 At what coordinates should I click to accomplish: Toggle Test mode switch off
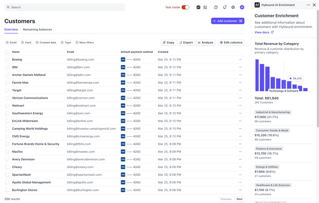[185, 7]
